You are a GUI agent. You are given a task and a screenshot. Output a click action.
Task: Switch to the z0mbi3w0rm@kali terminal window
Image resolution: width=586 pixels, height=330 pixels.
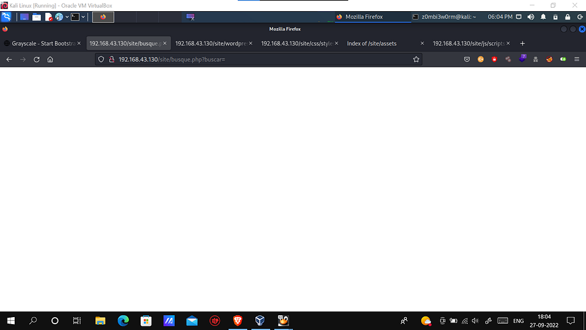(x=444, y=17)
